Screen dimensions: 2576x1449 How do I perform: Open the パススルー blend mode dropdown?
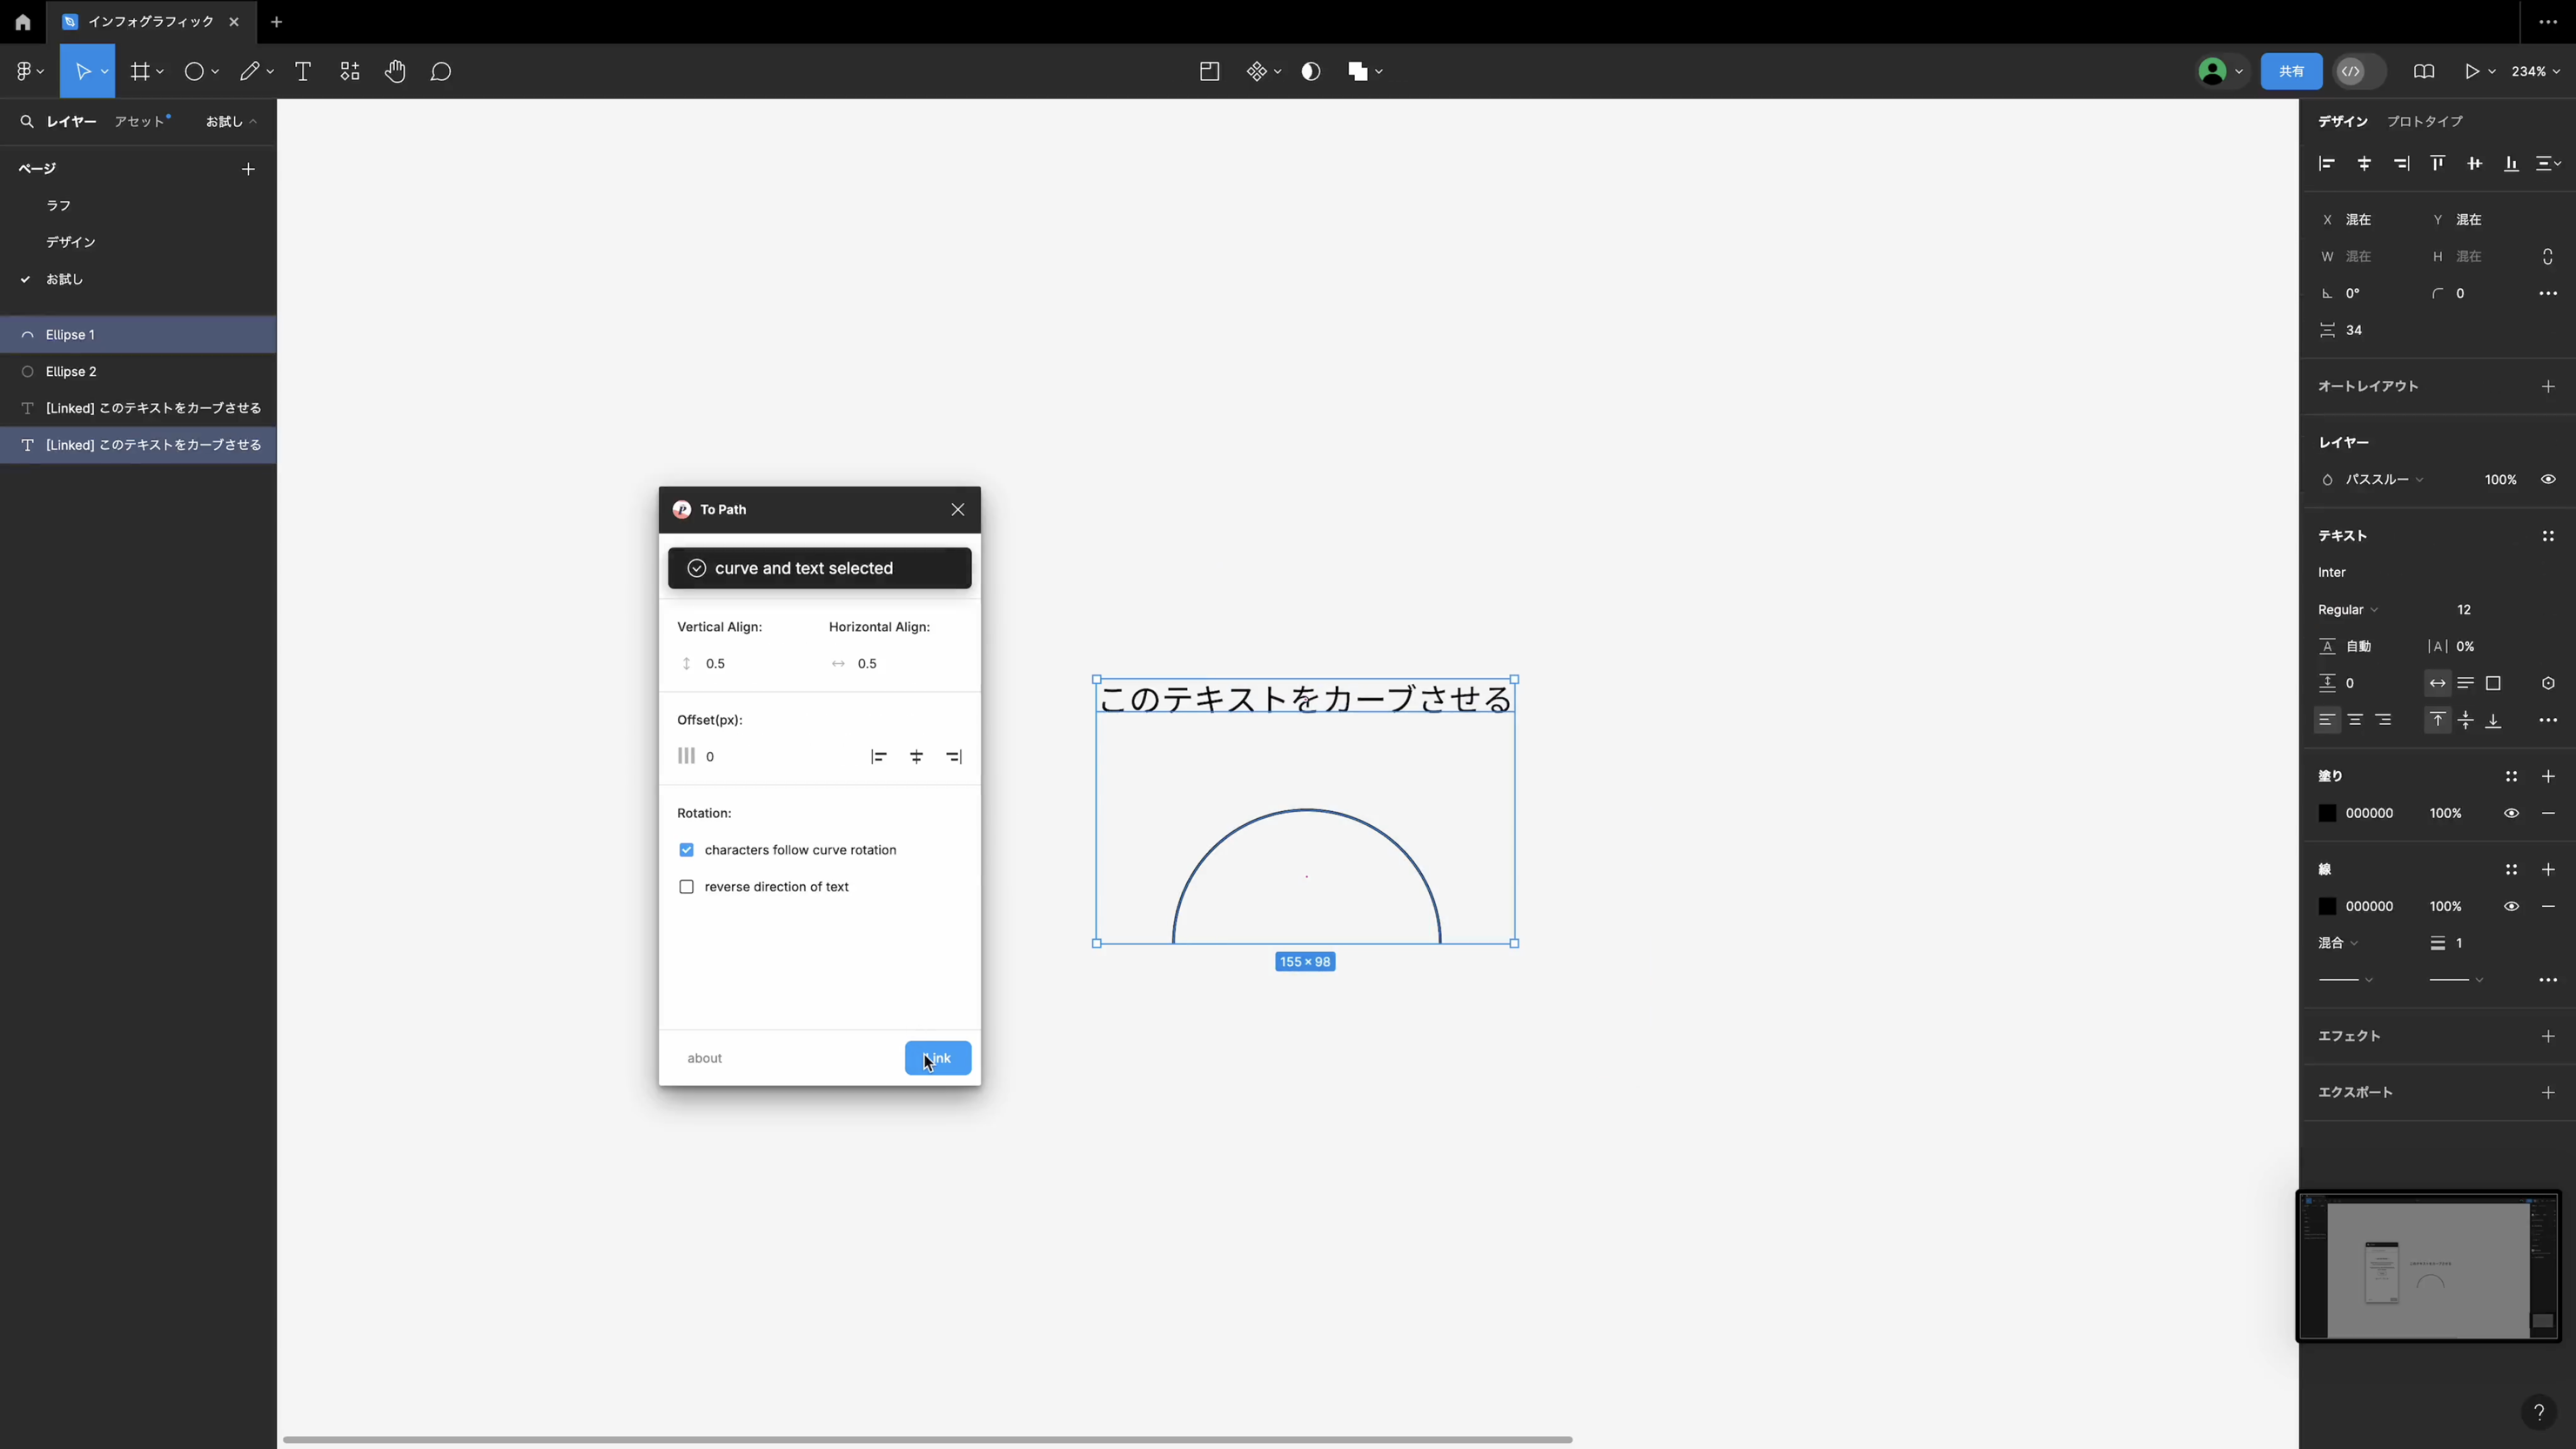point(2384,480)
